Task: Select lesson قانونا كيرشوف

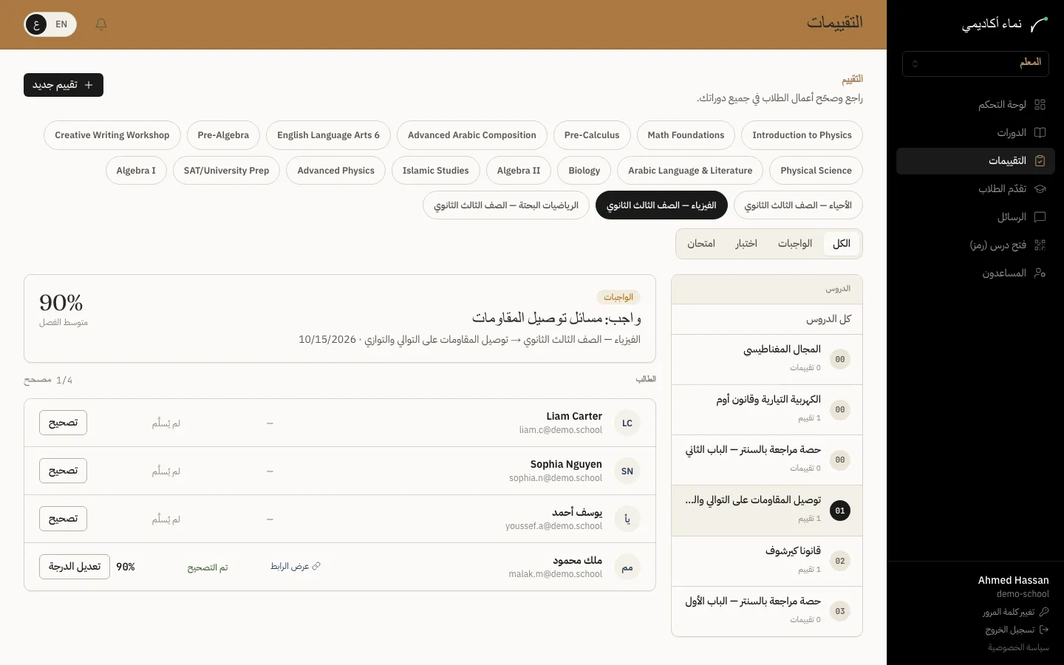Action: click(x=767, y=561)
